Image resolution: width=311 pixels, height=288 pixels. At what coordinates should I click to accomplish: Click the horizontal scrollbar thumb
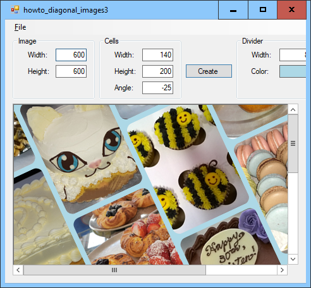[114, 270]
